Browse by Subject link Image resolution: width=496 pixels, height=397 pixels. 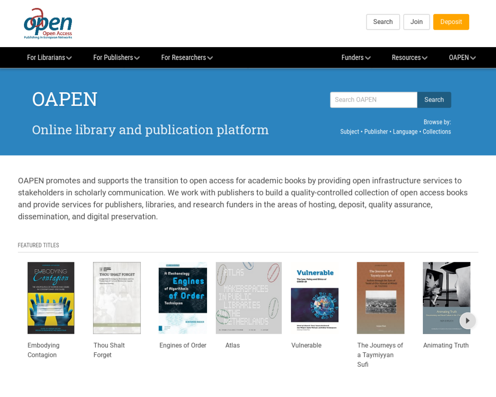pyautogui.click(x=350, y=132)
